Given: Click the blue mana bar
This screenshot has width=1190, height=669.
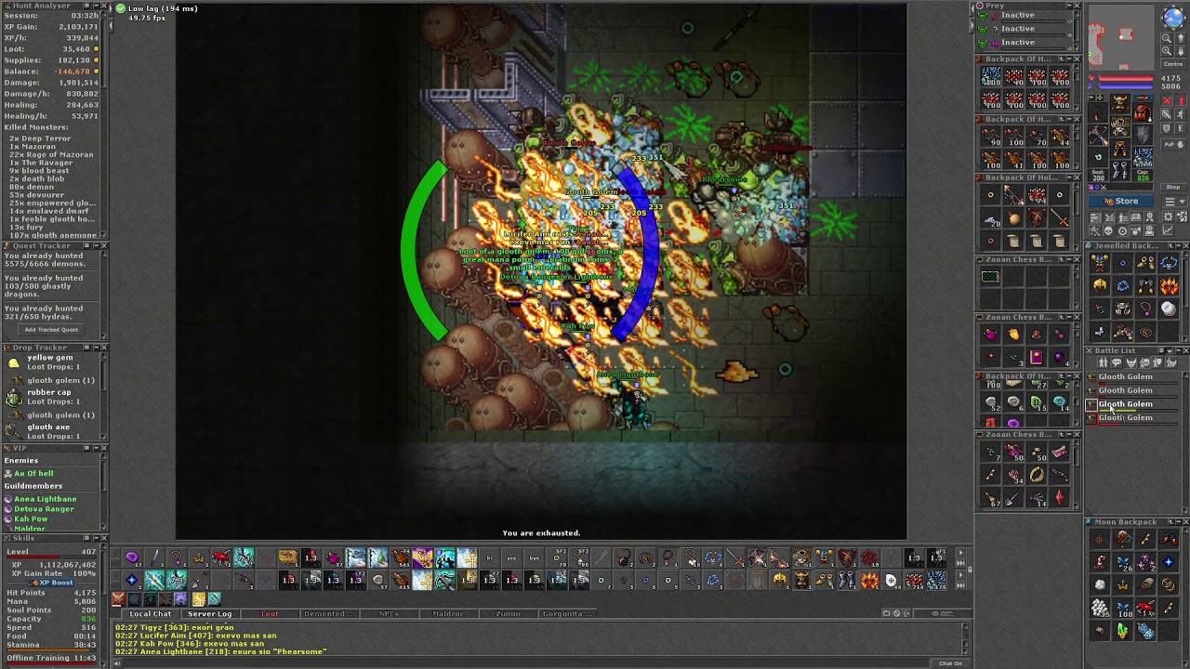Looking at the screenshot, I should click(1126, 86).
